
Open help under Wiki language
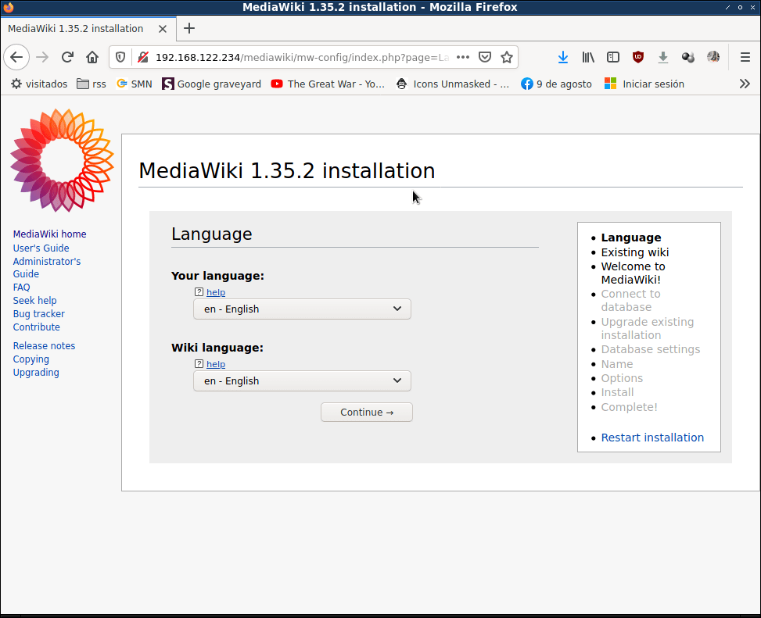216,364
